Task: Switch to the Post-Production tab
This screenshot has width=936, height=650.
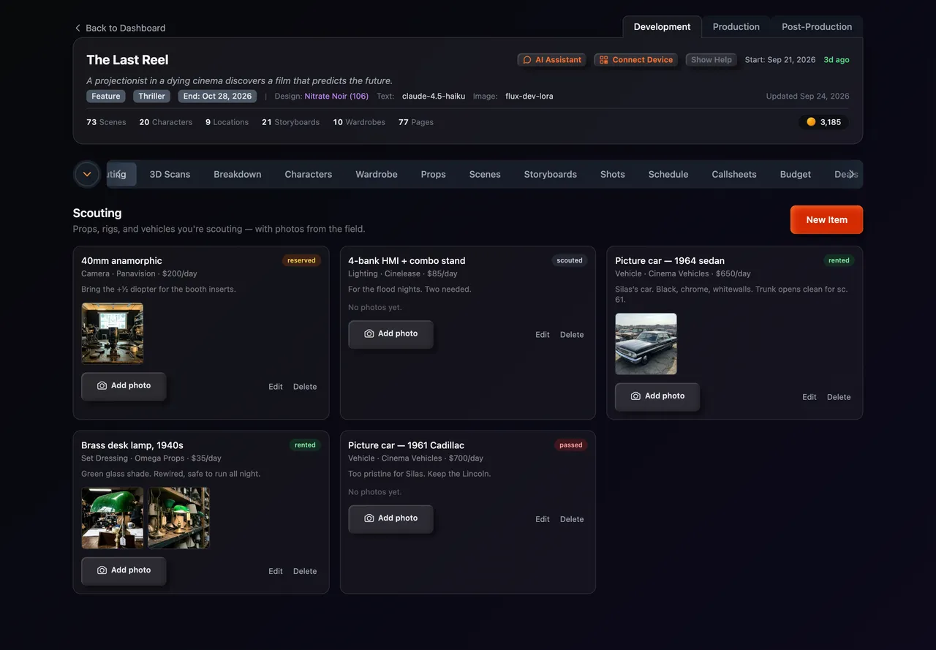Action: click(x=817, y=27)
